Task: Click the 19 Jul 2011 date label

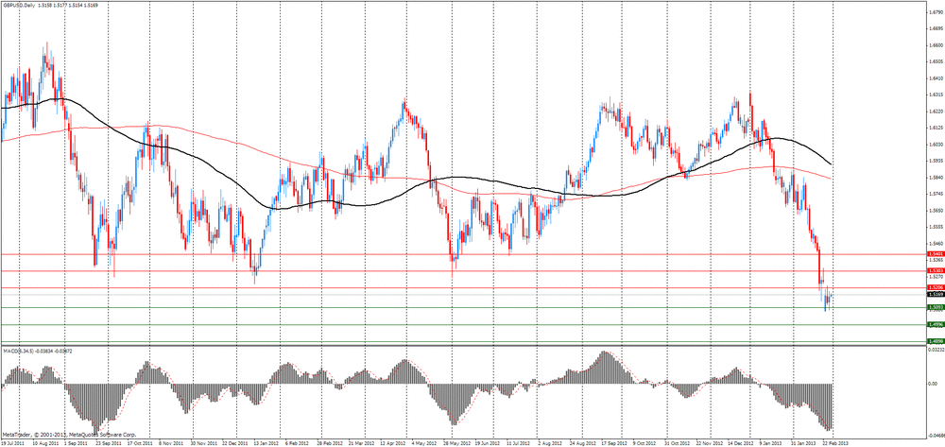Action: (x=13, y=441)
